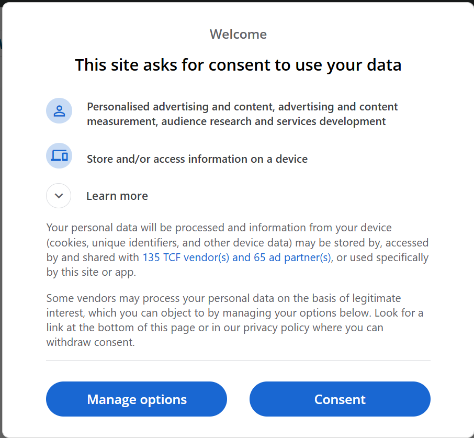
Task: Click the Learn more label
Action: pyautogui.click(x=117, y=196)
